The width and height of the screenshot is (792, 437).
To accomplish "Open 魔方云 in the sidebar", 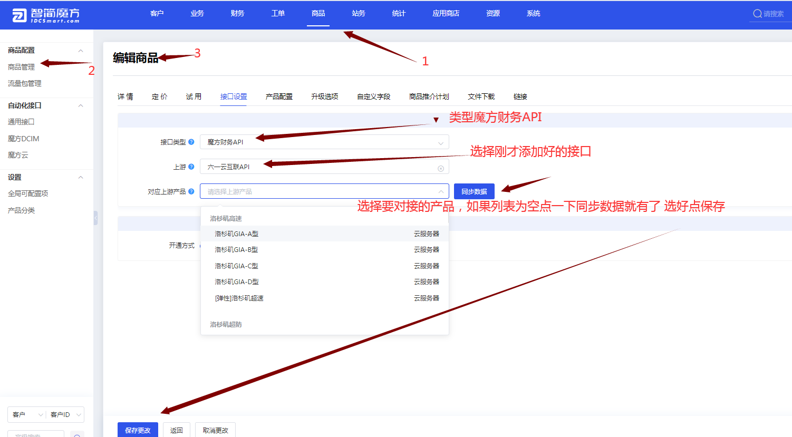I will 18,155.
